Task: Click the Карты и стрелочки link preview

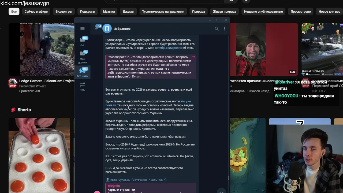Action: (x=151, y=188)
